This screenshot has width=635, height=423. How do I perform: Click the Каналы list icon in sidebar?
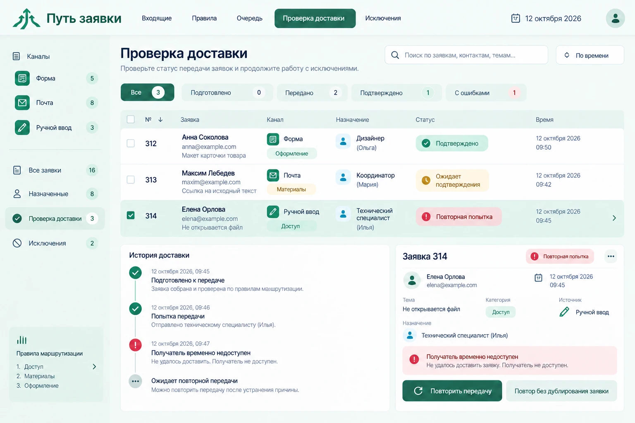click(16, 56)
